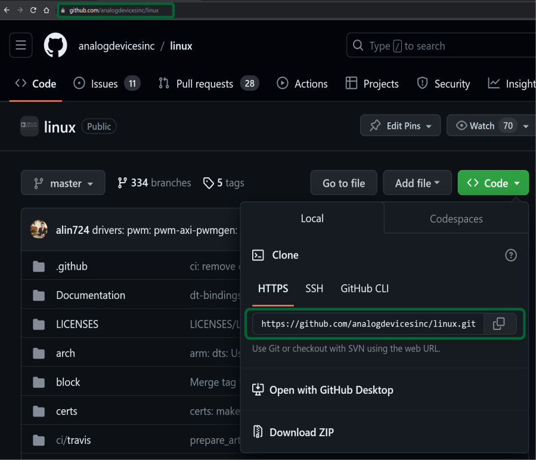Viewport: 536px width, 460px height.
Task: Click the clone help question mark icon
Action: 510,255
